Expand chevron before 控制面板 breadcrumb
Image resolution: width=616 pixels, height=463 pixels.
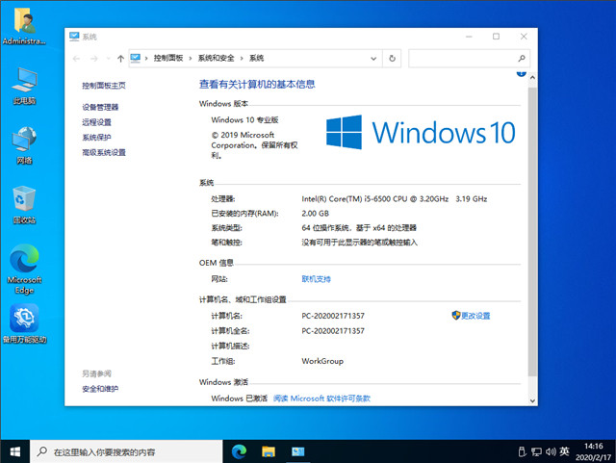tap(146, 58)
